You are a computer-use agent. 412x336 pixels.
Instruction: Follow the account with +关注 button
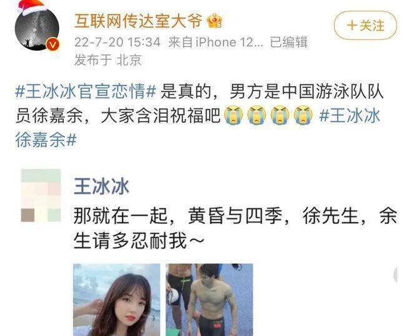365,26
